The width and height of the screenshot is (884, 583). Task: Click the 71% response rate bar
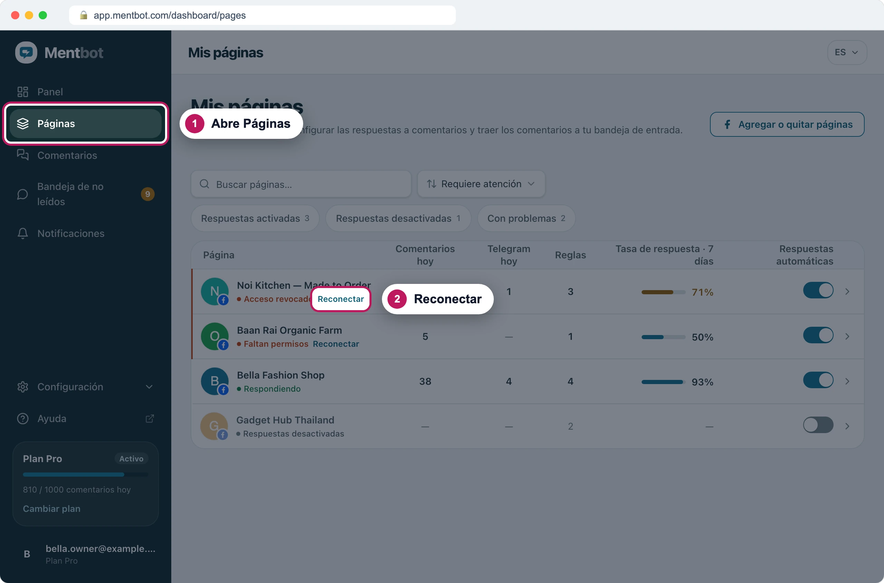click(x=663, y=292)
